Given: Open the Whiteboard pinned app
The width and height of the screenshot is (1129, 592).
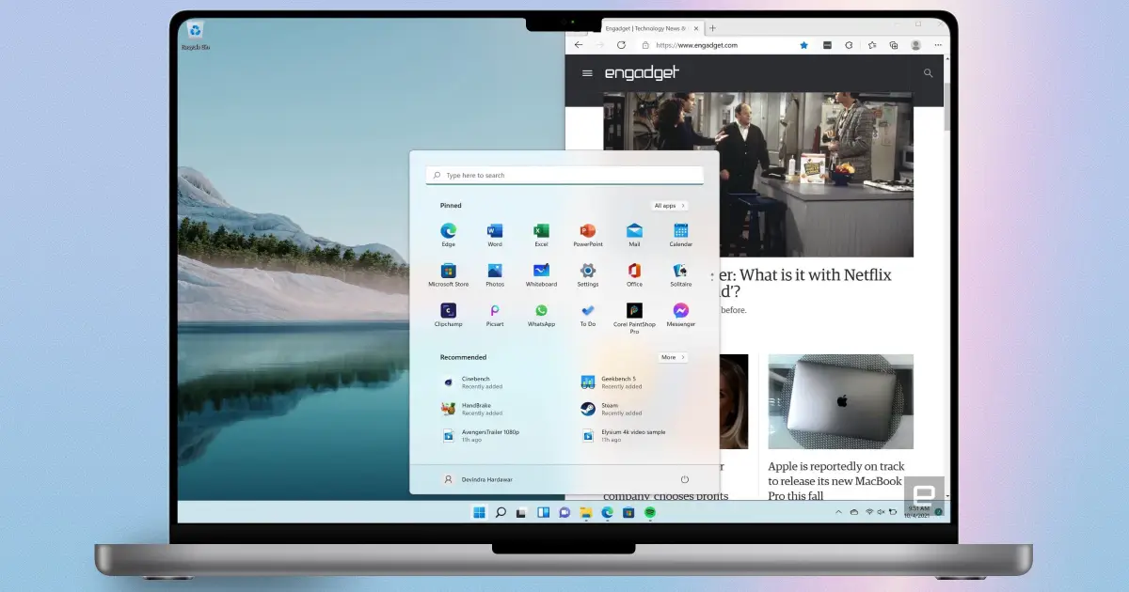Looking at the screenshot, I should click(x=541, y=272).
